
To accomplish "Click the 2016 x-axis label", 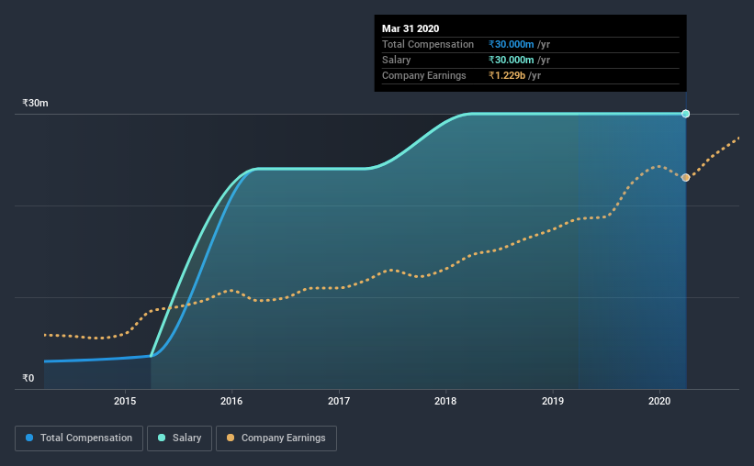I will coord(231,401).
